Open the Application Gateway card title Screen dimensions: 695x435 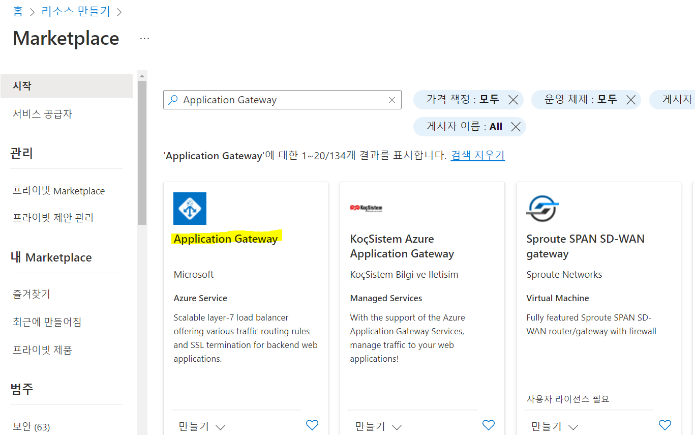pos(226,239)
